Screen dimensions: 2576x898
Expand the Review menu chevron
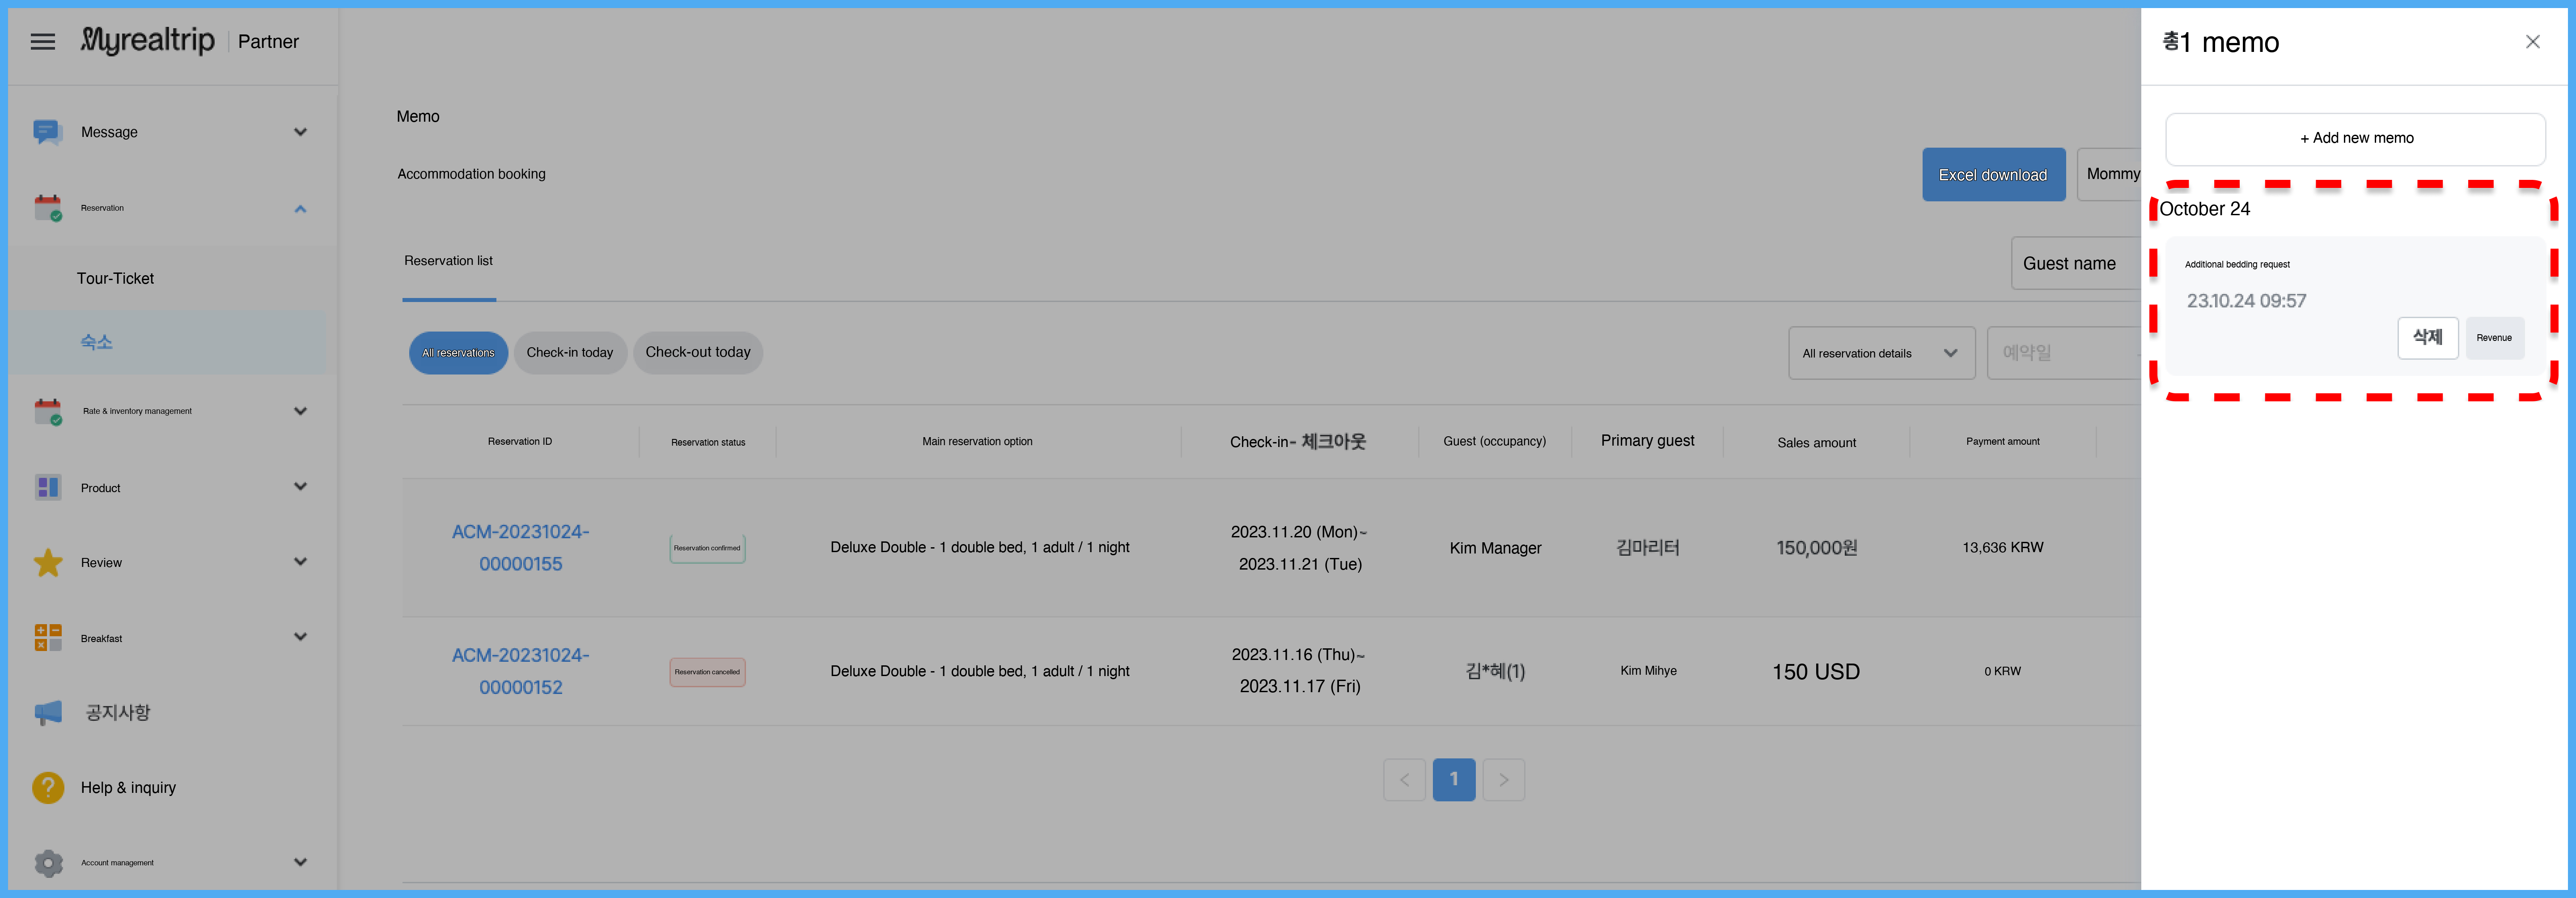click(x=300, y=562)
